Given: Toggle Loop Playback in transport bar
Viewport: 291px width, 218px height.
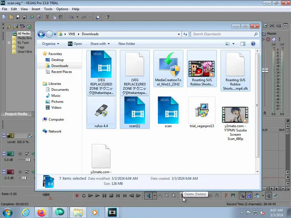Looking at the screenshot, I should [x=84, y=196].
